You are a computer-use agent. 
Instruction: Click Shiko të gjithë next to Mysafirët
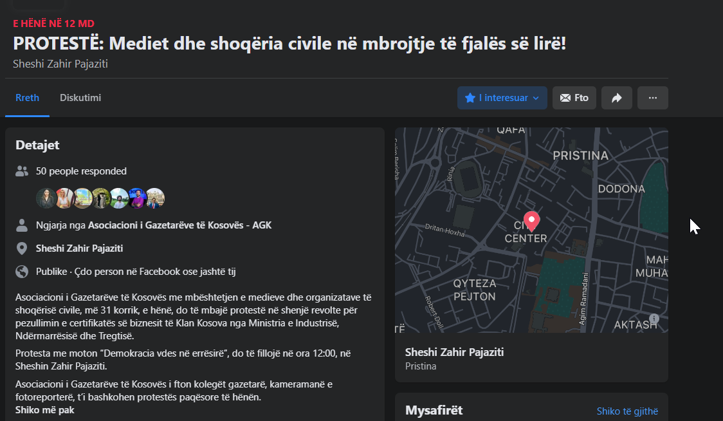[x=627, y=411]
